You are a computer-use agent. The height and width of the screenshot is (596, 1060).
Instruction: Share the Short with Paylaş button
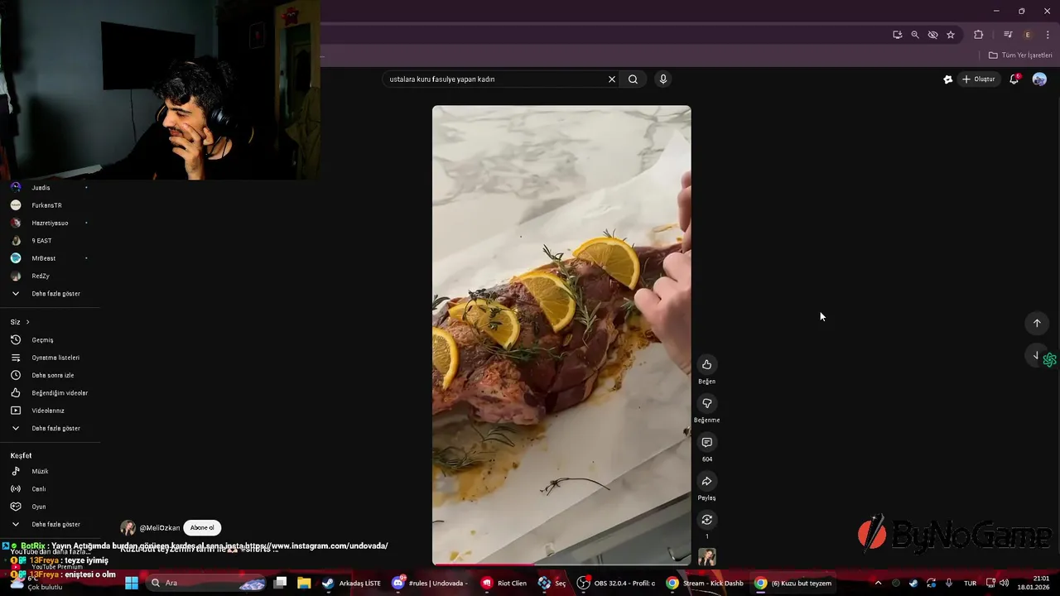pos(706,481)
